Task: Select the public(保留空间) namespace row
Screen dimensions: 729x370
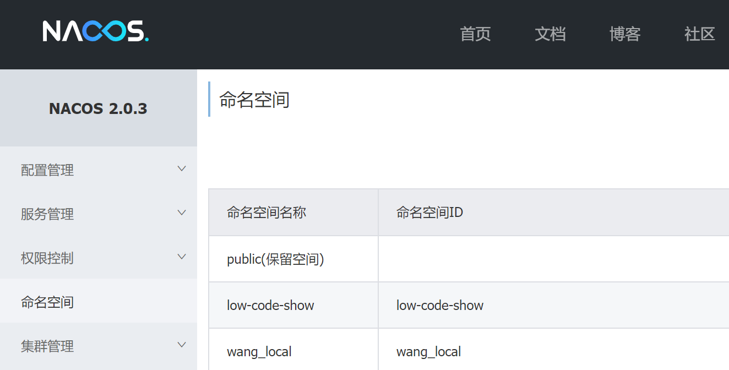Action: click(x=275, y=259)
